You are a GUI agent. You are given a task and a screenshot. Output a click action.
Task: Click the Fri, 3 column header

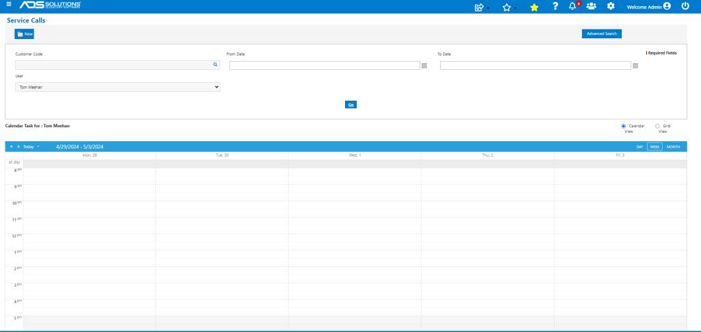[620, 155]
